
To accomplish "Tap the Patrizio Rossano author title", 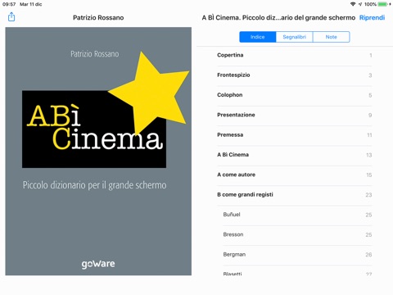I will (x=98, y=18).
